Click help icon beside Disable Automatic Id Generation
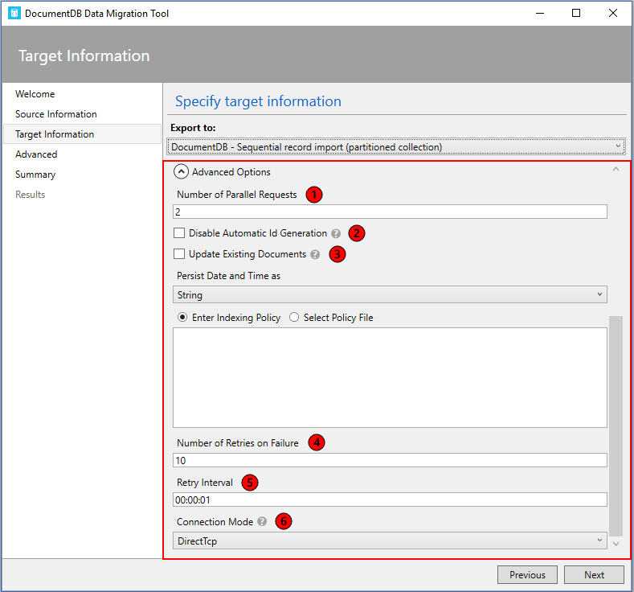The width and height of the screenshot is (634, 592). tap(336, 233)
